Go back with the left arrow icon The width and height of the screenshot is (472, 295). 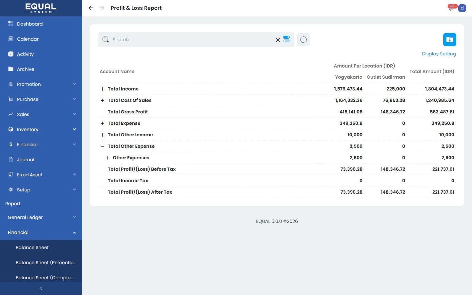pyautogui.click(x=91, y=8)
